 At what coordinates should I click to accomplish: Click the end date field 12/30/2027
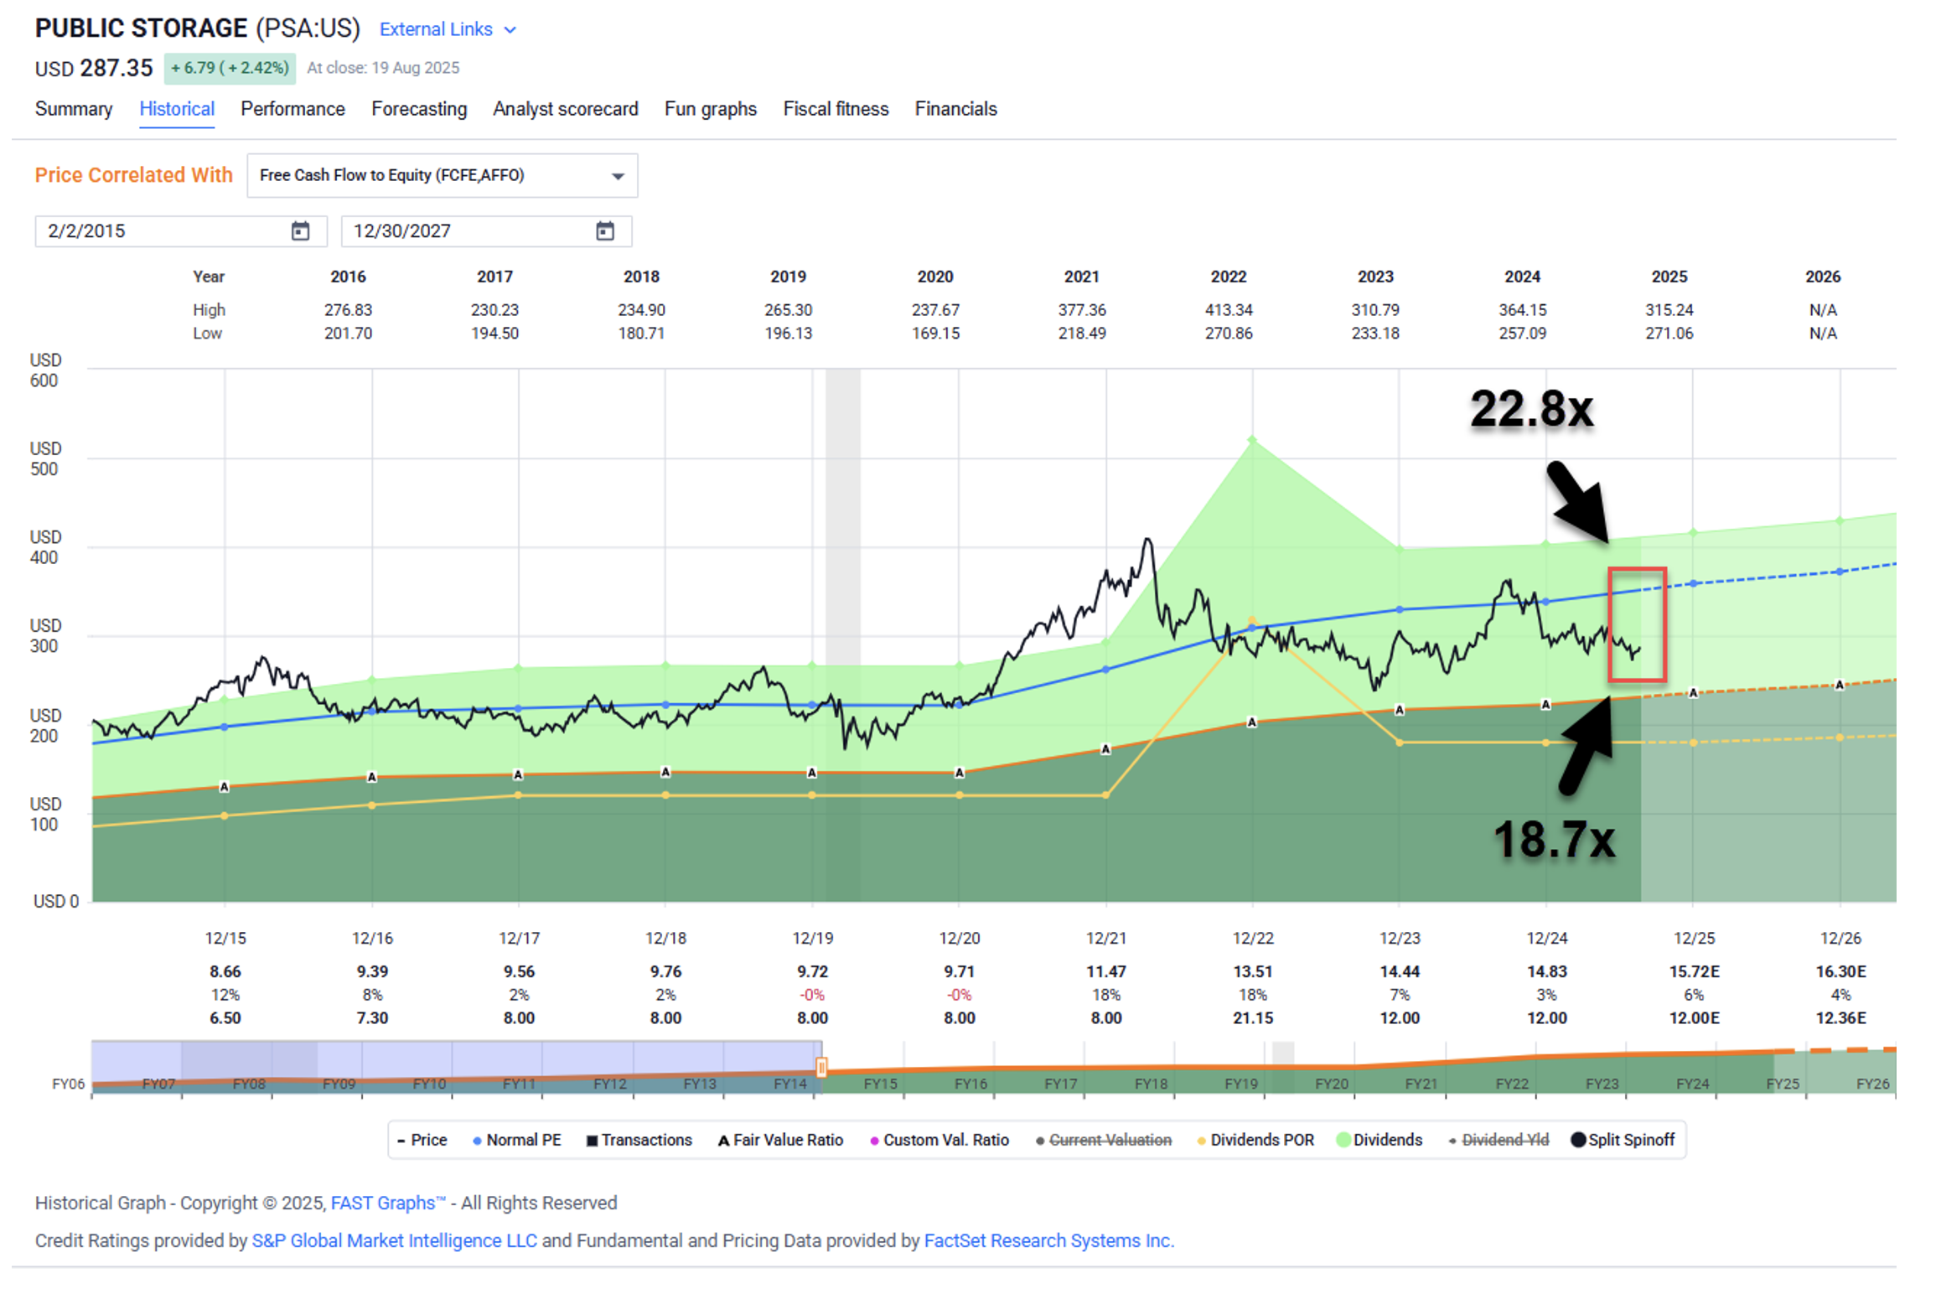486,230
